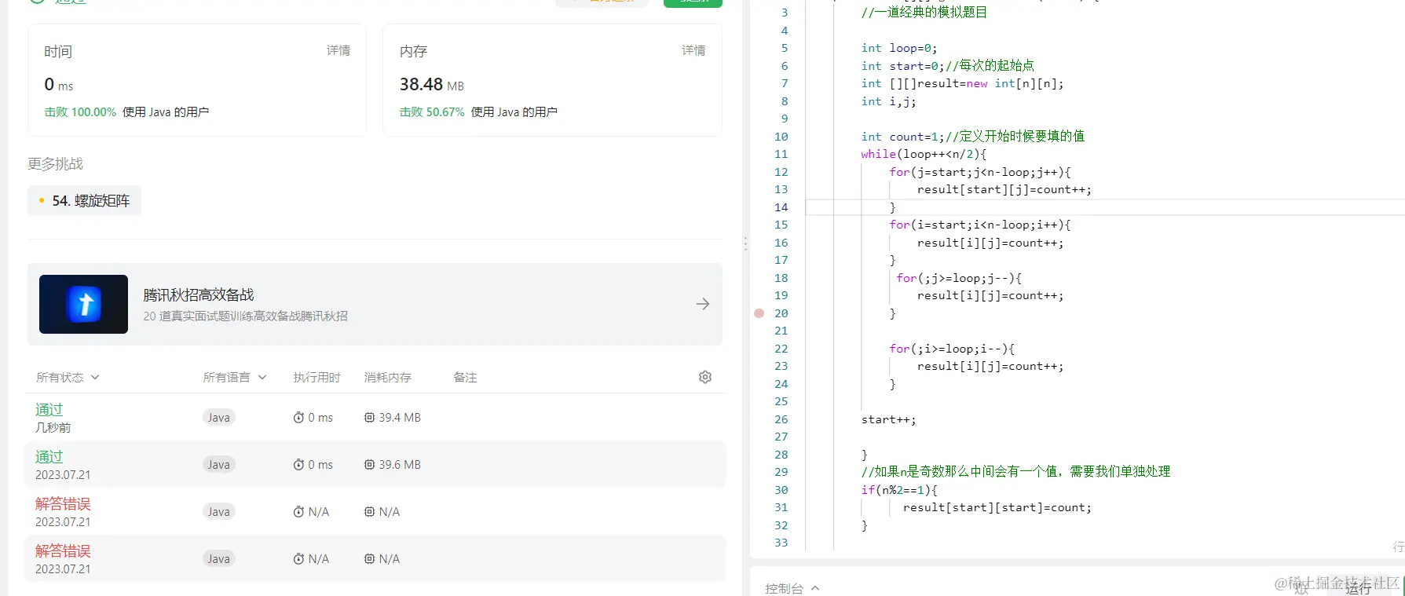Open the 所有状态 status filter dropdown

click(68, 378)
